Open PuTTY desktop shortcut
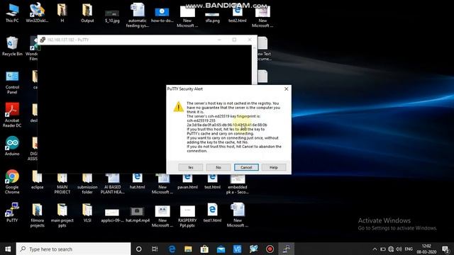Image resolution: width=454 pixels, height=255 pixels. coord(12,212)
